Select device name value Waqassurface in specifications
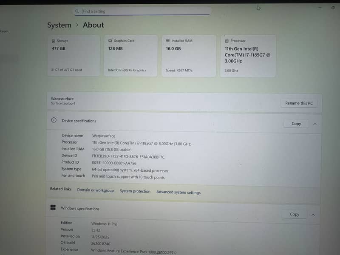340x255 pixels. (x=104, y=136)
